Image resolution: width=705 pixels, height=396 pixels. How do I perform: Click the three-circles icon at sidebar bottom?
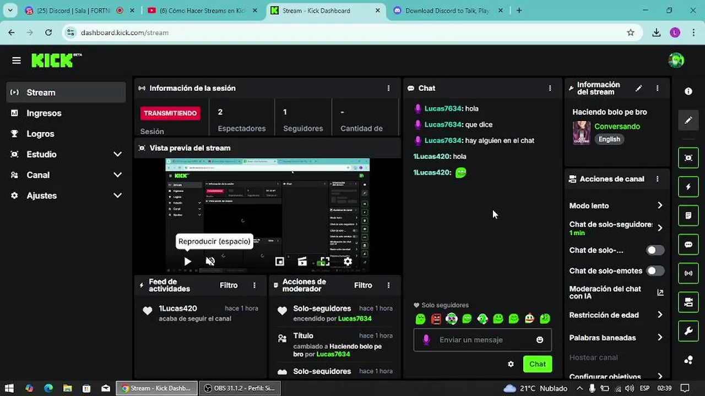(x=688, y=360)
